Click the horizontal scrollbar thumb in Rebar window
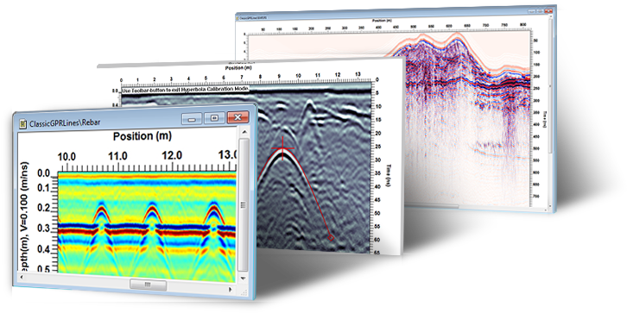This screenshot has width=627, height=313. (x=149, y=285)
